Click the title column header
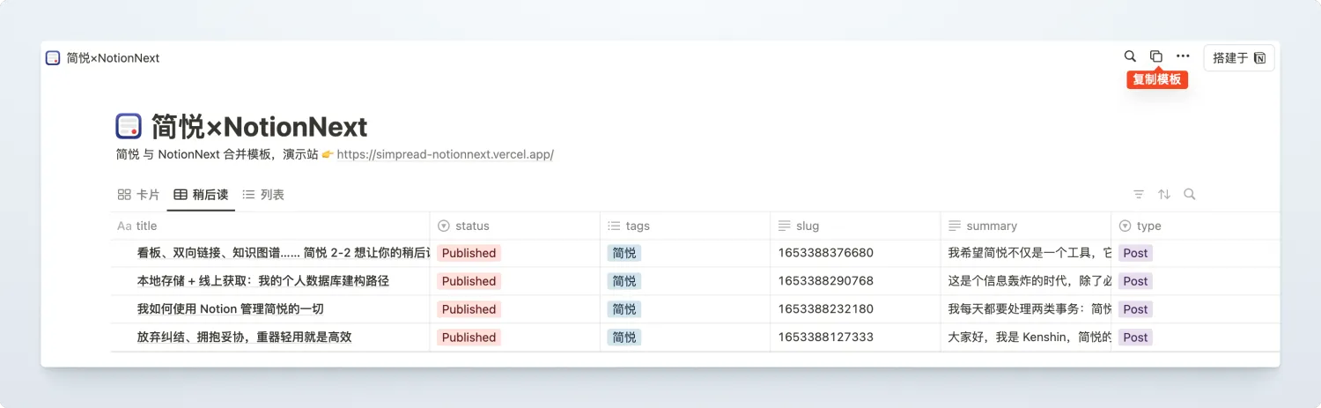The width and height of the screenshot is (1321, 408). 270,226
